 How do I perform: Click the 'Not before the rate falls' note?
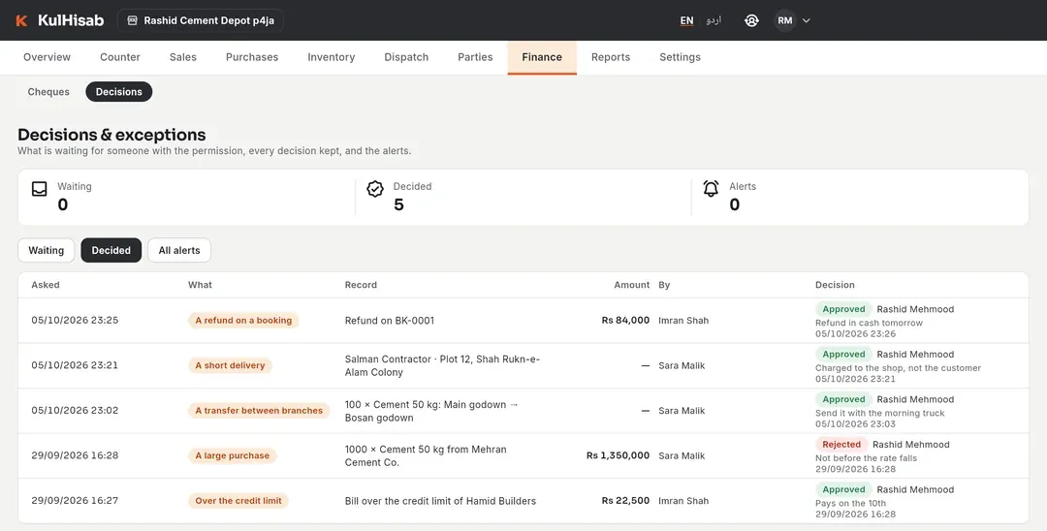(x=866, y=458)
